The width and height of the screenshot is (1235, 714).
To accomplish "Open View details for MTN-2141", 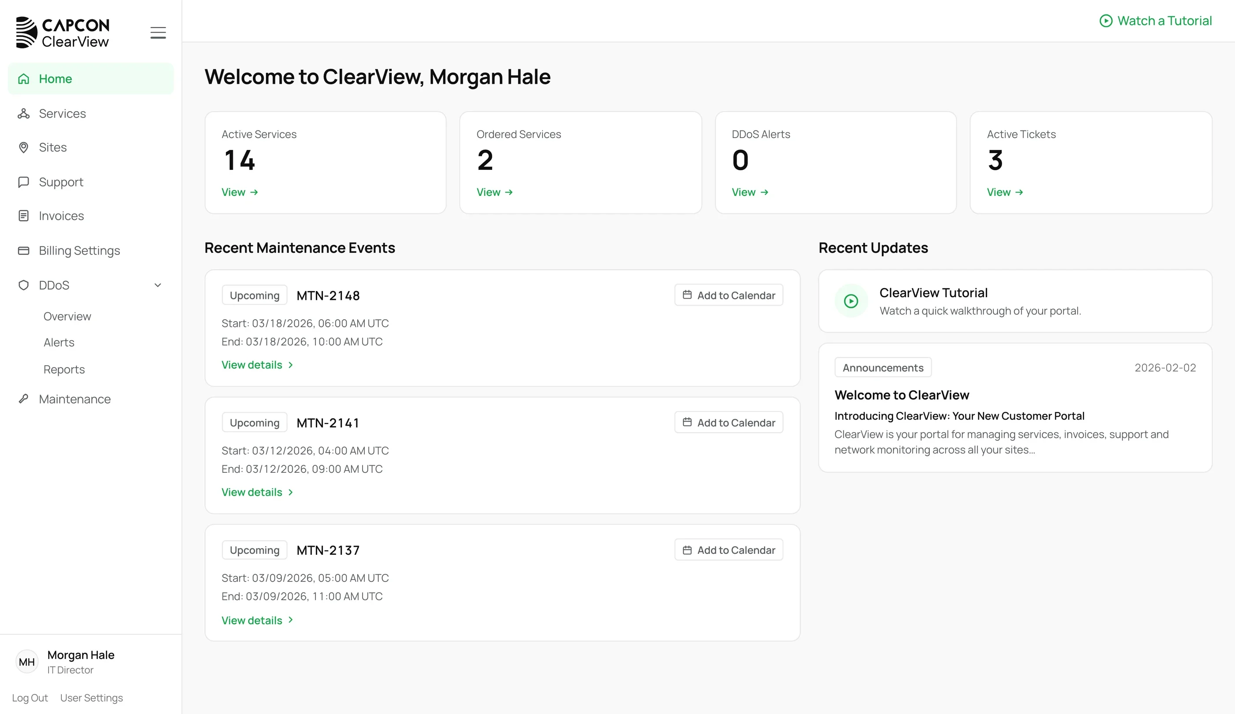I will (257, 493).
